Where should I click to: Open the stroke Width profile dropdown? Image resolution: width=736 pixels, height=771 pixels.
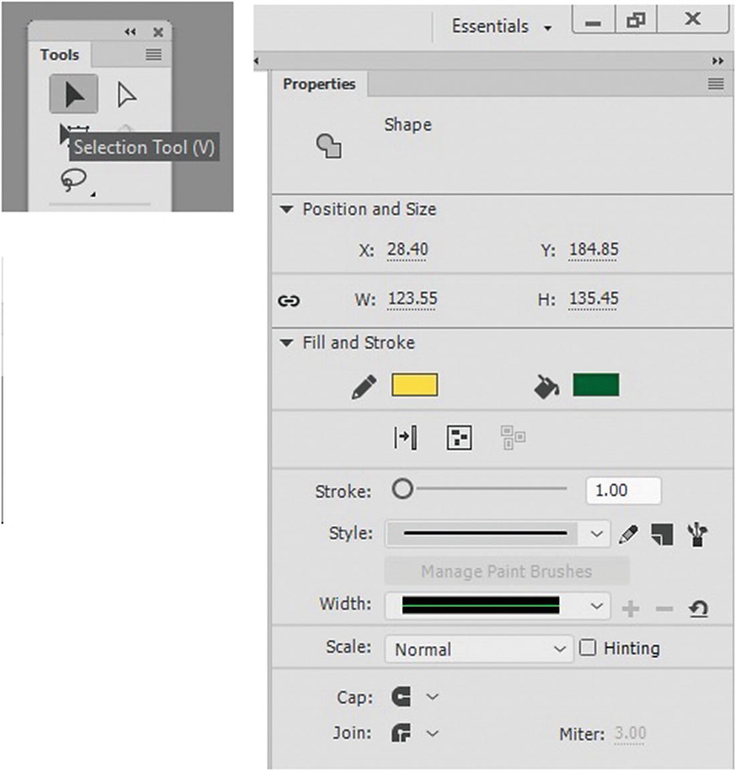[497, 606]
